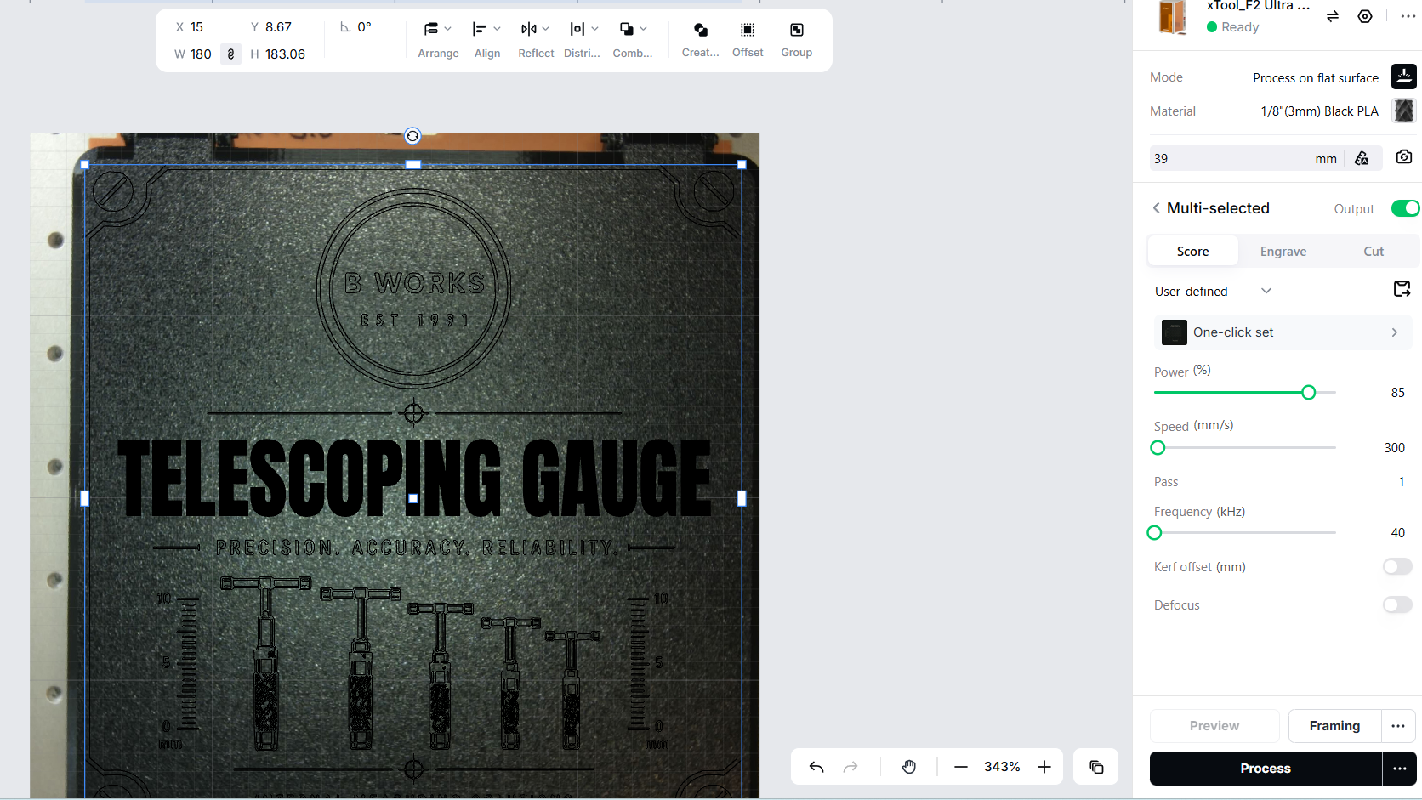Click the Speed value 300
This screenshot has width=1422, height=800.
coord(1394,448)
